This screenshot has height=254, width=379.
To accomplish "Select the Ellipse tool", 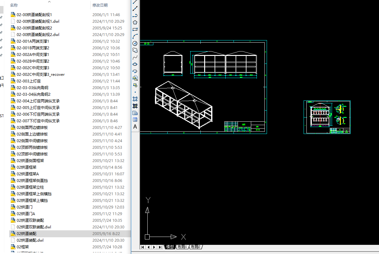I will tap(135, 64).
